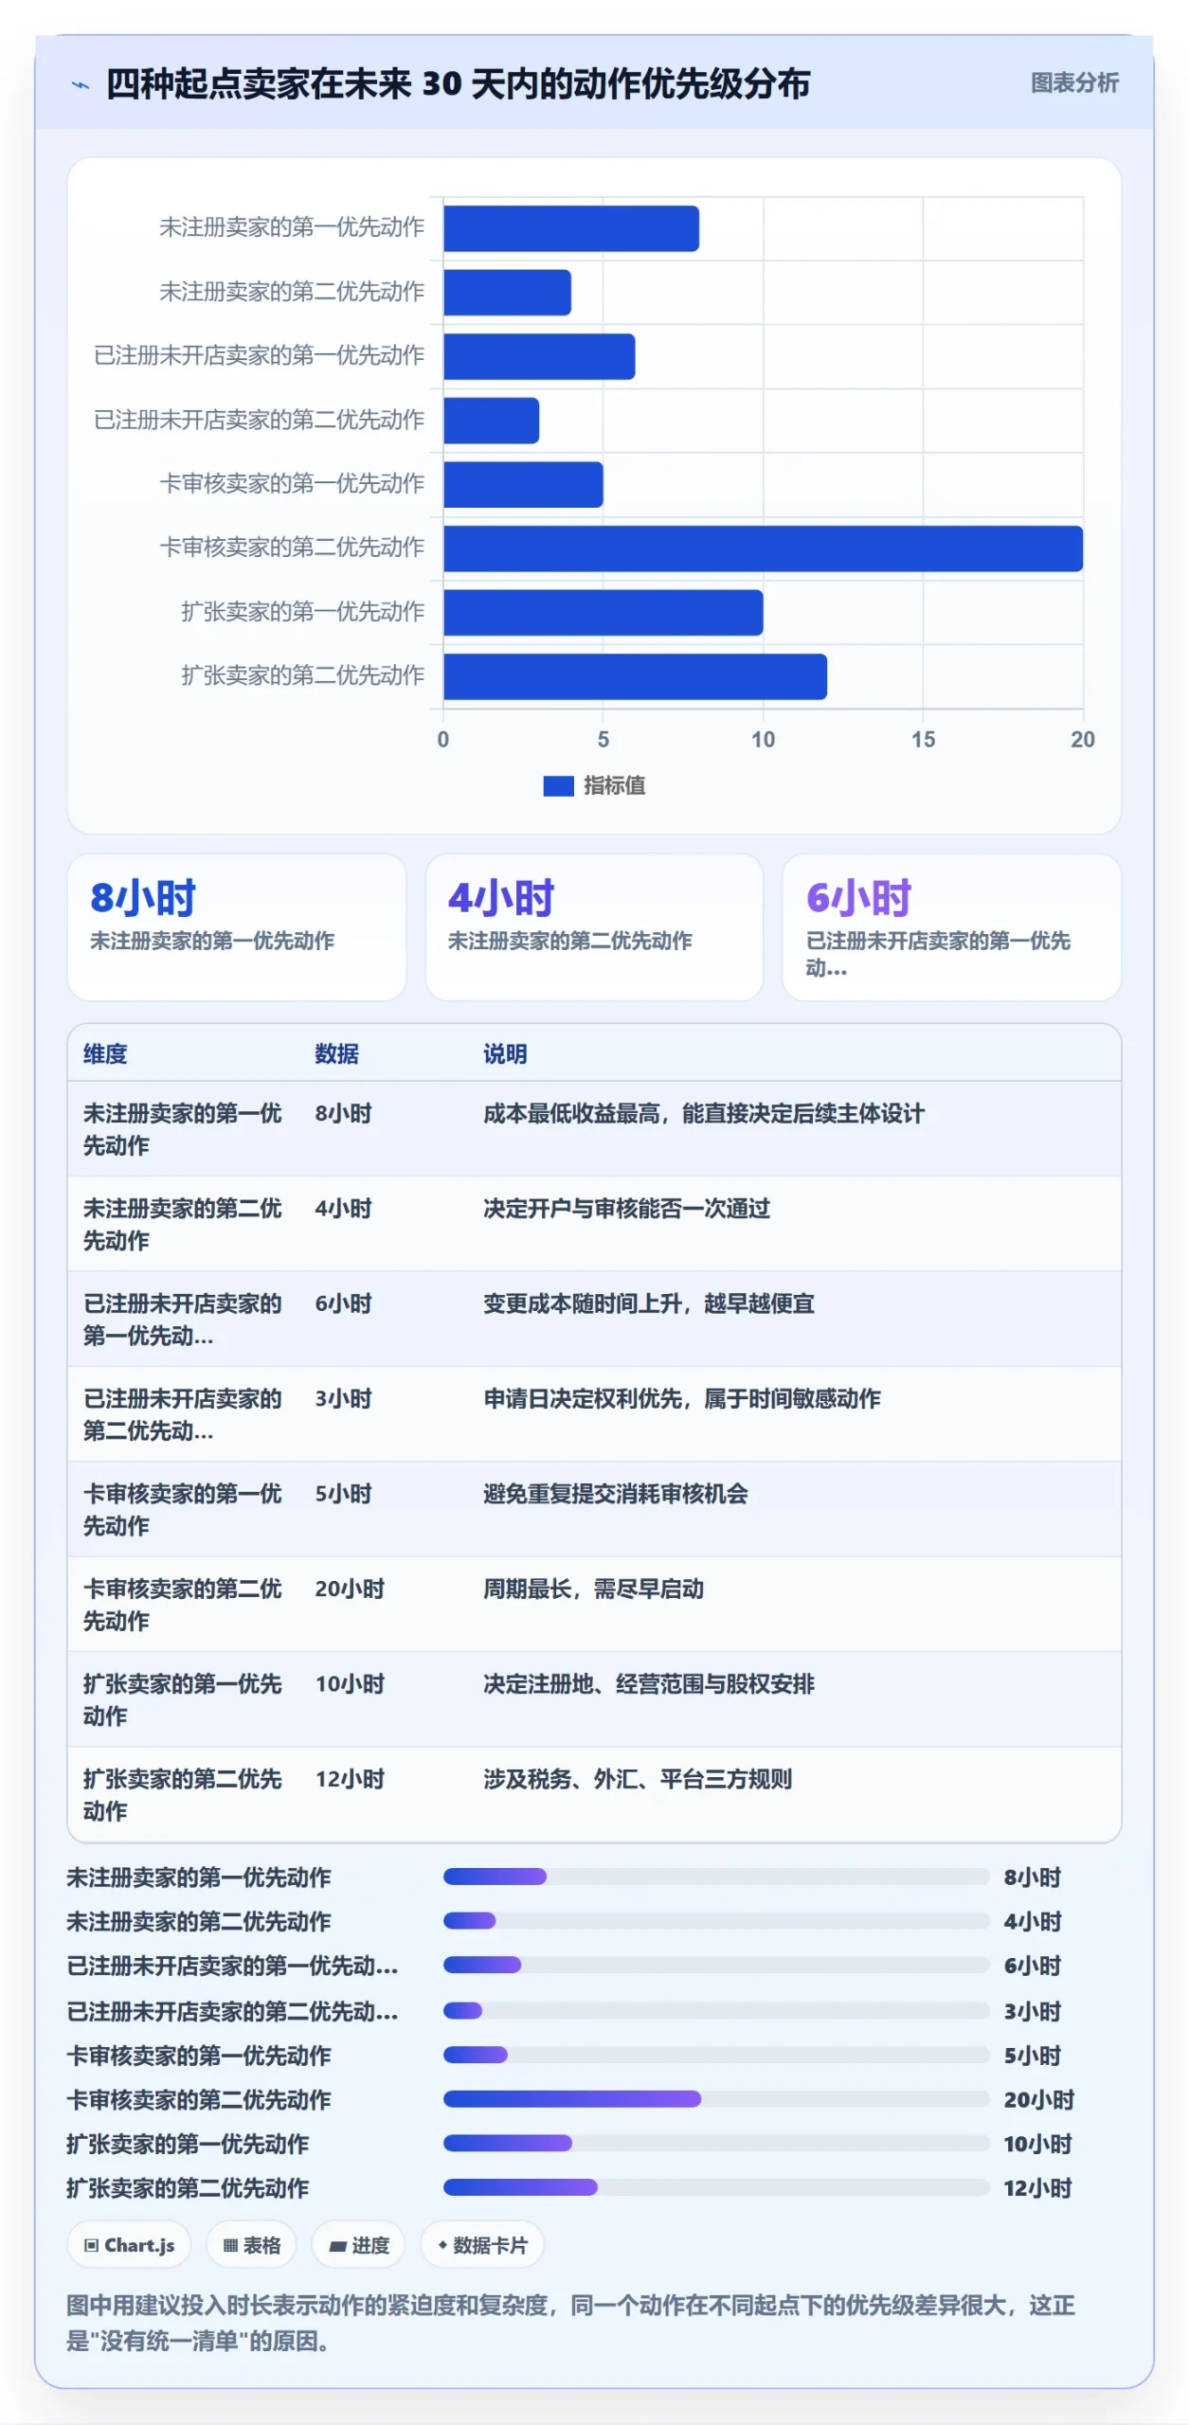Click the lightning icon beside the title
The width and height of the screenshot is (1189, 2425).
click(81, 85)
